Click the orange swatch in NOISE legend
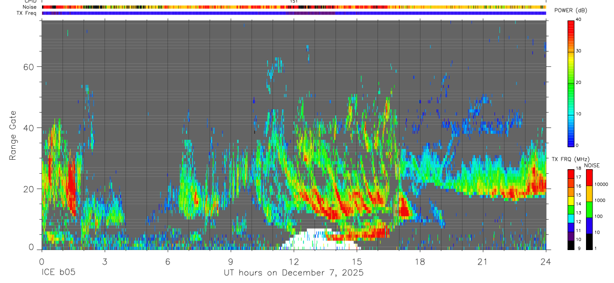Image resolution: width=614 pixels, height=283 pixels. pos(590,193)
